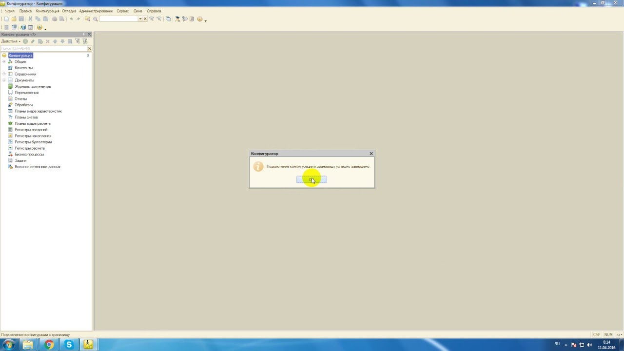Click the update database configuration icon

(x=23, y=27)
